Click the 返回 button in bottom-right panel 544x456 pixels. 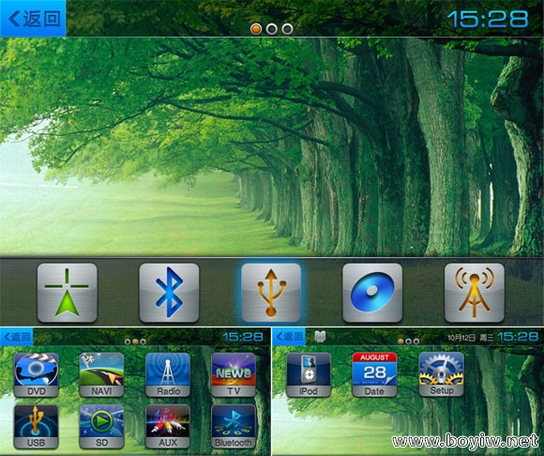(289, 337)
